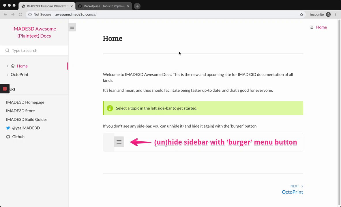
Task: Click the search magnifier icon in sidebar
Action: [x=8, y=51]
